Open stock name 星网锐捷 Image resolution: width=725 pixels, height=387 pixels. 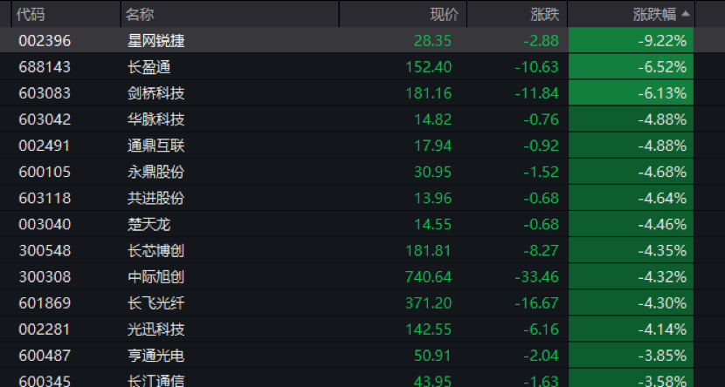(155, 41)
